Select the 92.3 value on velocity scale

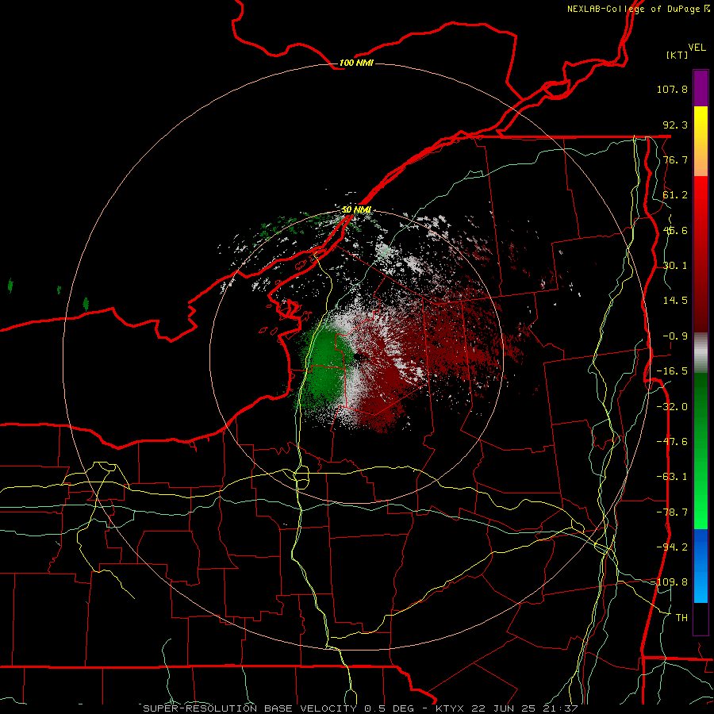pyautogui.click(x=675, y=125)
